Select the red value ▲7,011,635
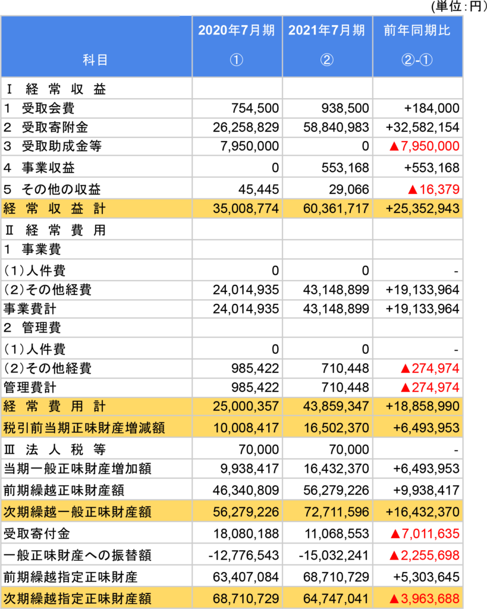Screen dimensions: 487x609 (x=425, y=533)
